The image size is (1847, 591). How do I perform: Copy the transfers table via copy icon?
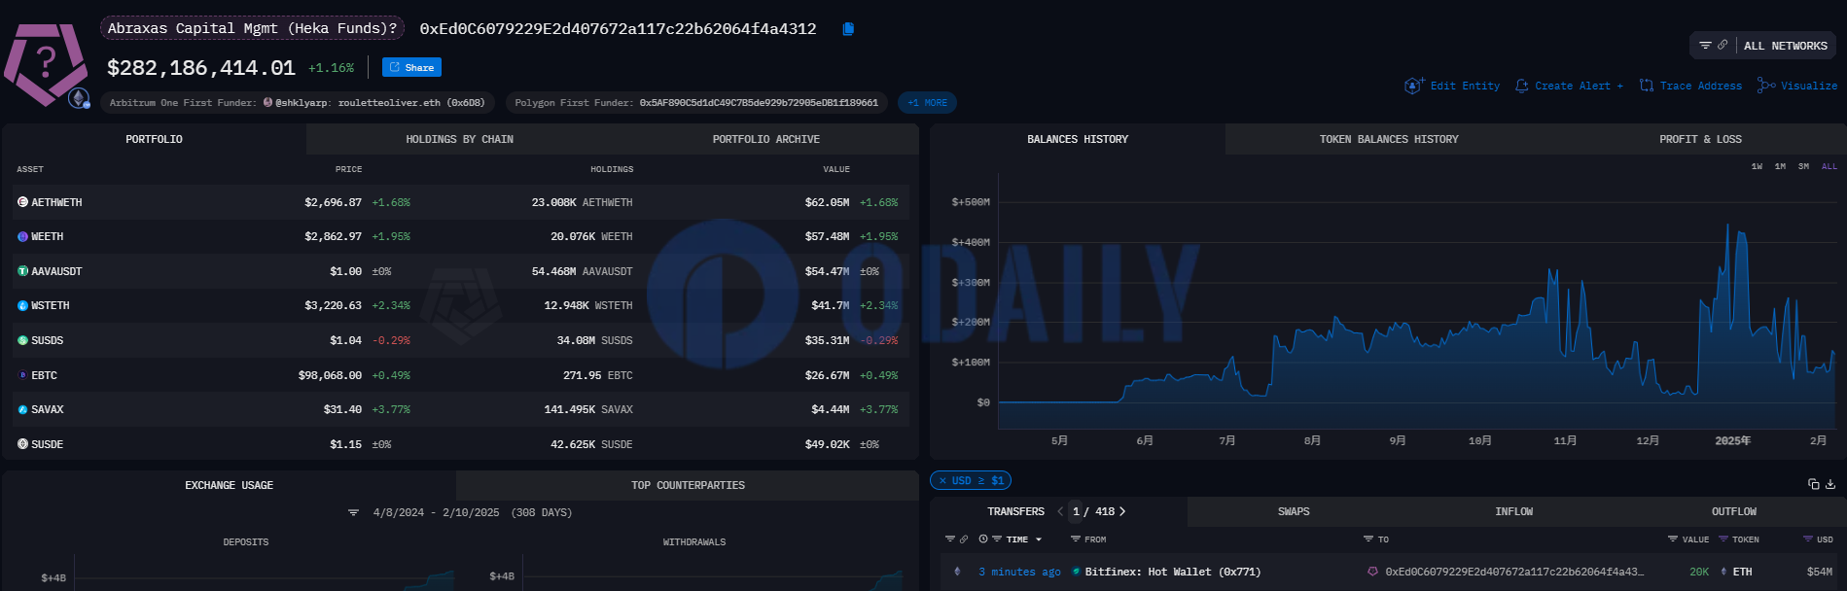(1814, 484)
